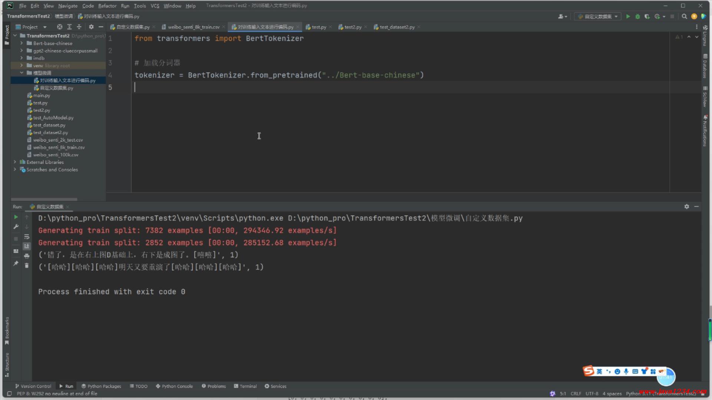The width and height of the screenshot is (712, 400).
Task: Click Select Opened File target icon
Action: tap(60, 27)
